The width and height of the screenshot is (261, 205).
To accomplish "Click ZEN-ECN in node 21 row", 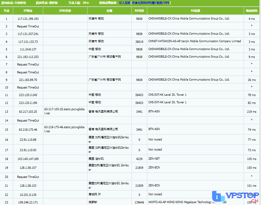I will click(154, 185).
